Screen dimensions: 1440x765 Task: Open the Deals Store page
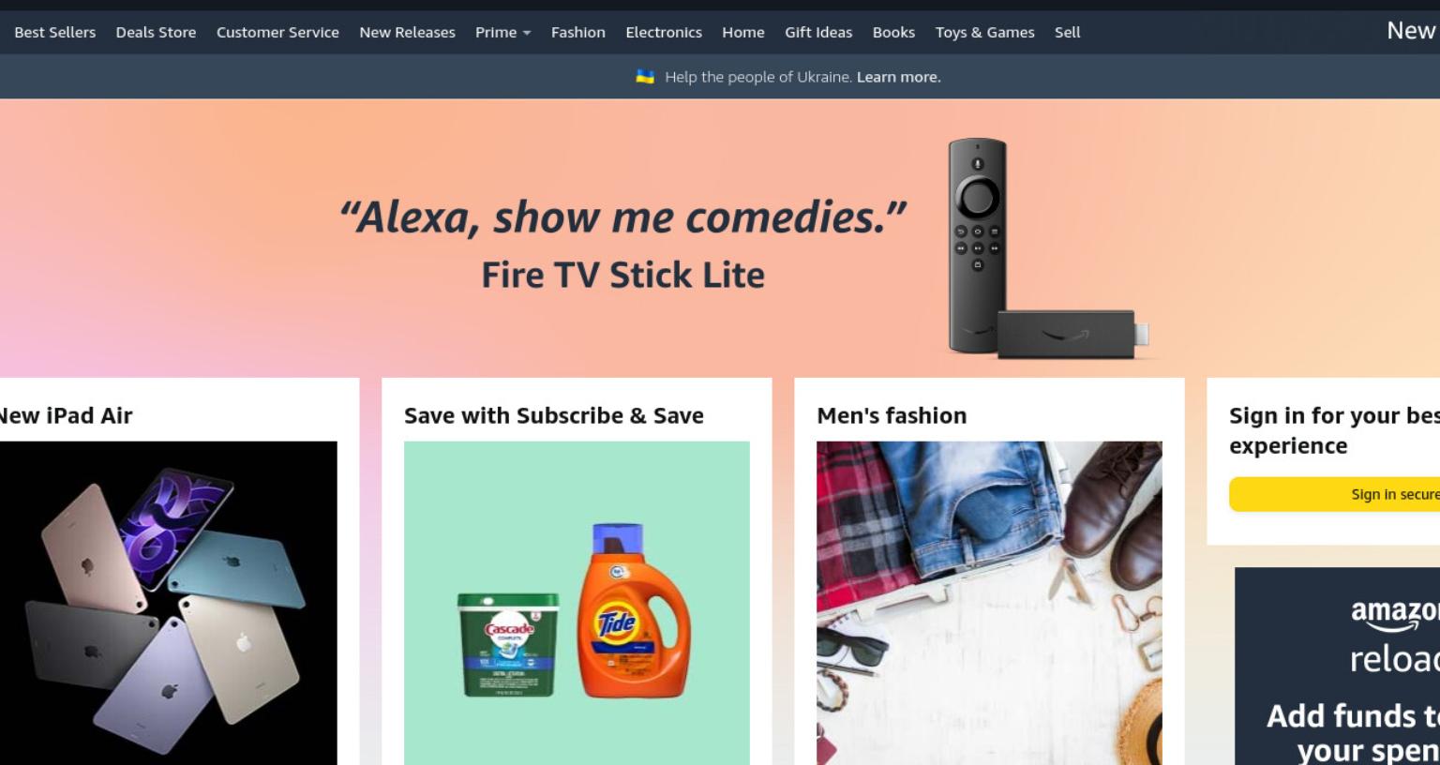[156, 32]
